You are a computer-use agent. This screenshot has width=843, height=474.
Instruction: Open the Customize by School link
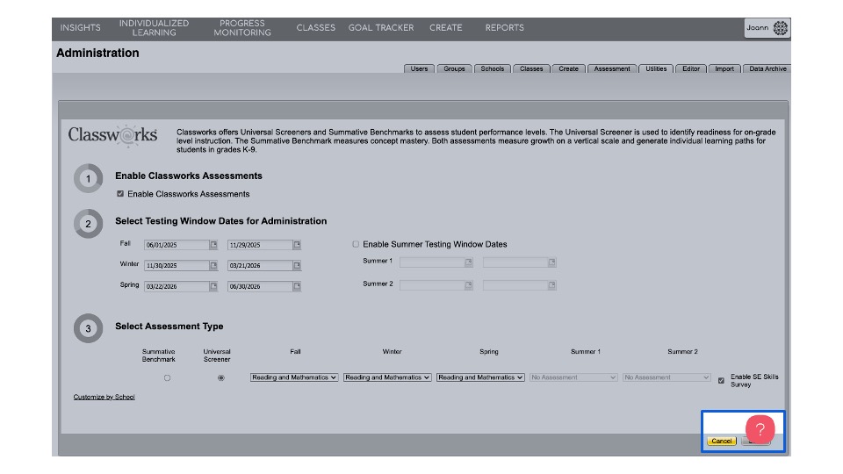point(104,397)
